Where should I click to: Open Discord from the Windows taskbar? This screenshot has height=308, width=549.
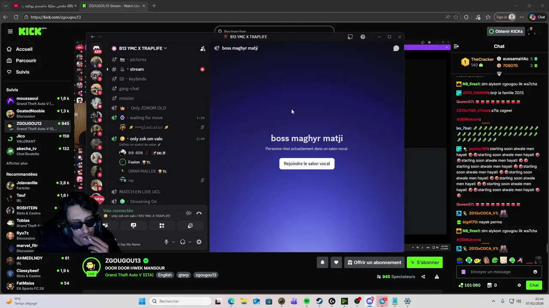[x=370, y=301]
